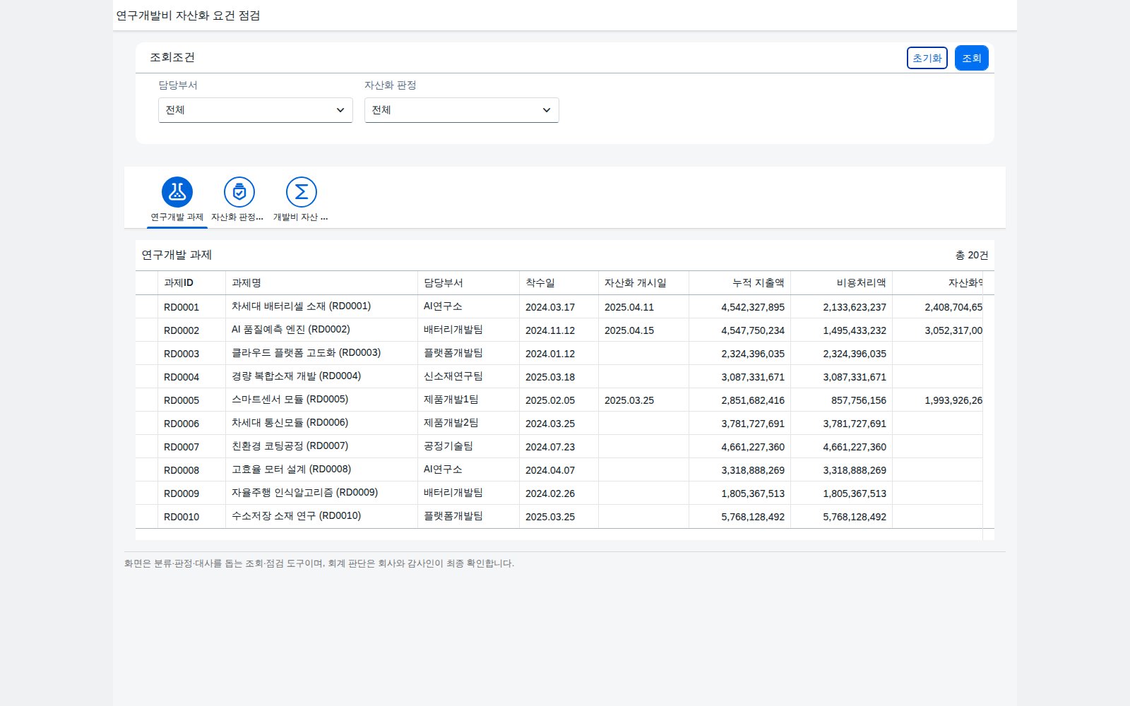
Task: Select the RD0004 ID cell
Action: 191,377
